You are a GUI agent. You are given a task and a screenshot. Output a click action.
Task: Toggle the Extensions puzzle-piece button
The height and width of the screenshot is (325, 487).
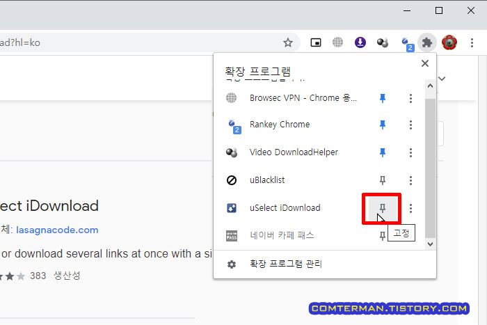pyautogui.click(x=427, y=42)
